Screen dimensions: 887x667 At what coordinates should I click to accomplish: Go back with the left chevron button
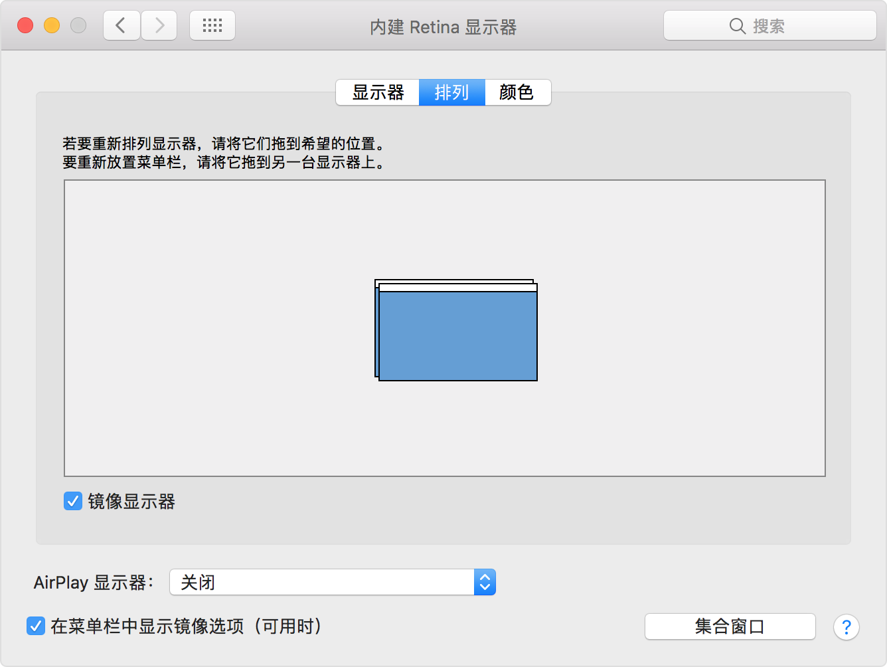point(121,26)
